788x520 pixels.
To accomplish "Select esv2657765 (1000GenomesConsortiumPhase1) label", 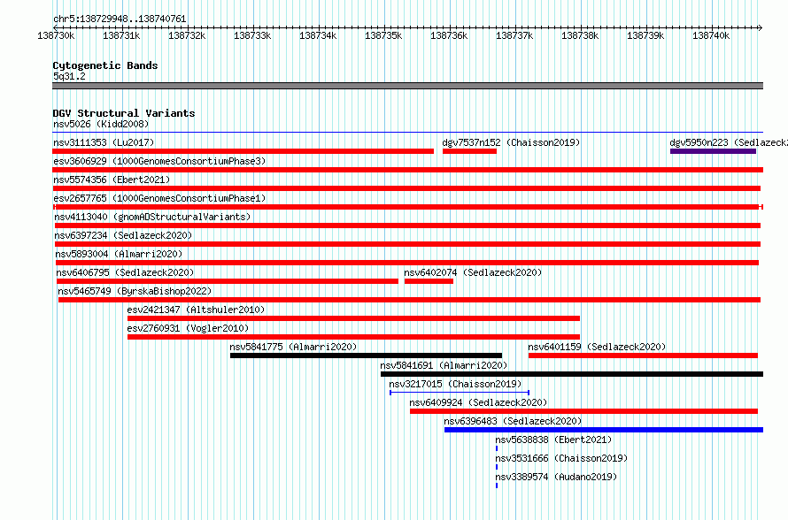I will point(159,198).
